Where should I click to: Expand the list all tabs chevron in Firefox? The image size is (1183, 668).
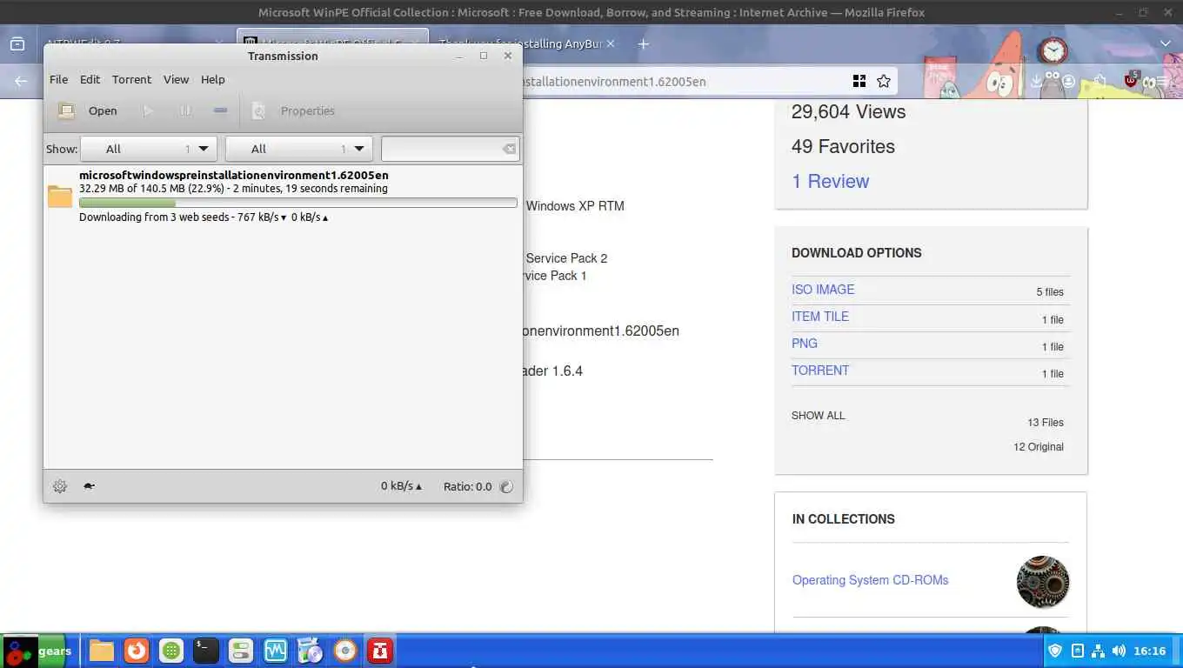coord(1166,43)
